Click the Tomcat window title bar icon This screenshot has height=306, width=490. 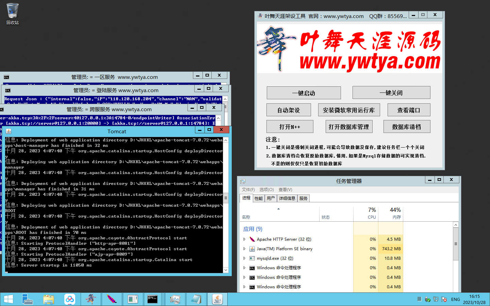click(x=9, y=131)
